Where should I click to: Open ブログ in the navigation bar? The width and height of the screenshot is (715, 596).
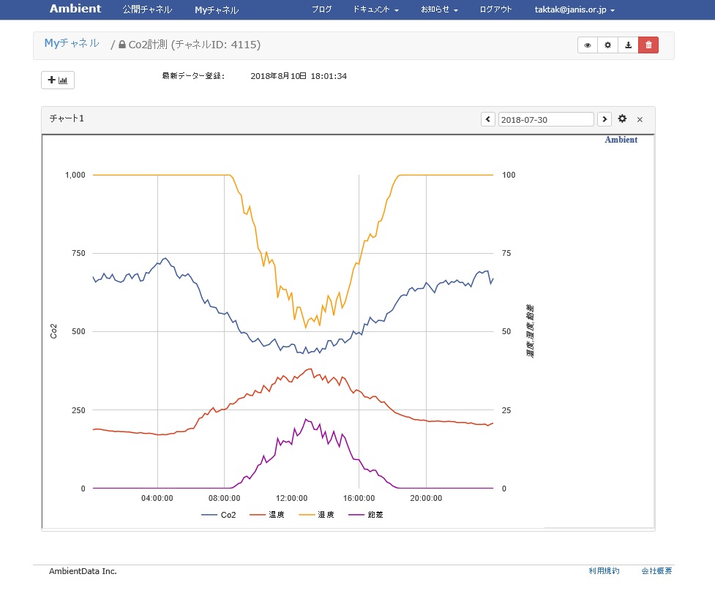pyautogui.click(x=321, y=9)
